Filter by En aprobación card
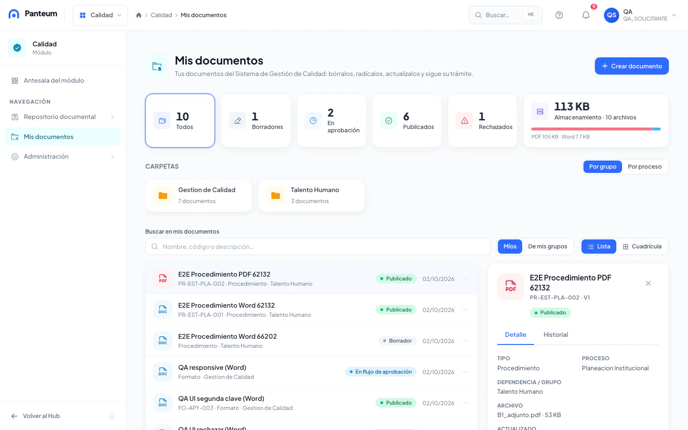The height and width of the screenshot is (430, 688). click(332, 121)
